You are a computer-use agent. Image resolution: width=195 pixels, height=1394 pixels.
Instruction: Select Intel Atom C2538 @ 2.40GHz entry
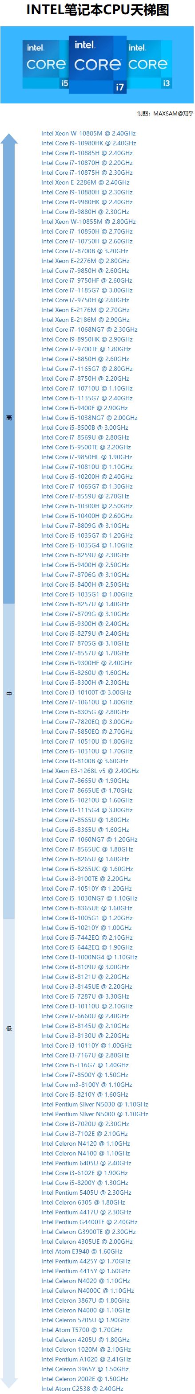pyautogui.click(x=82, y=1389)
